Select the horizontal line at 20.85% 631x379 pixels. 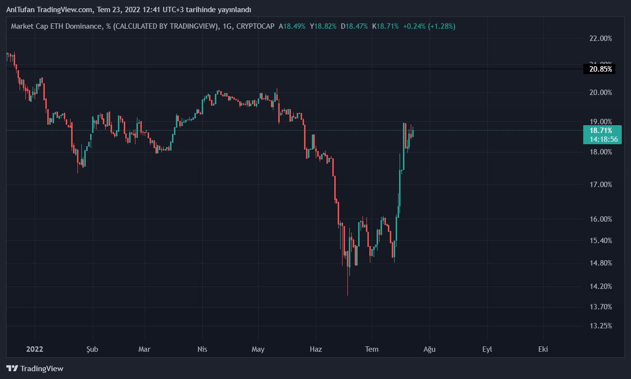click(x=292, y=69)
